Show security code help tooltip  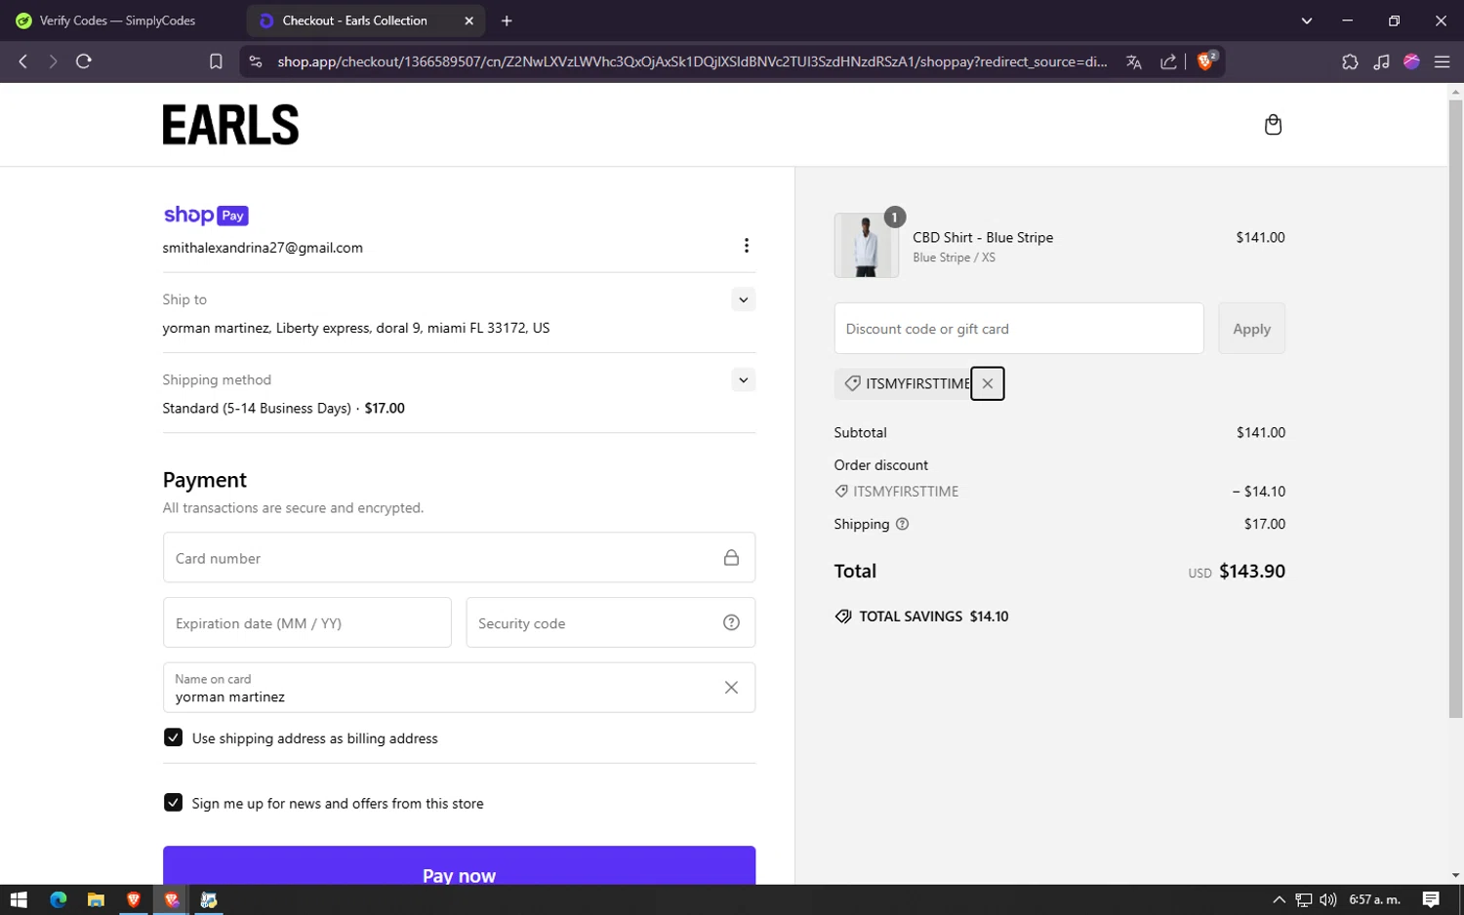pyautogui.click(x=731, y=623)
